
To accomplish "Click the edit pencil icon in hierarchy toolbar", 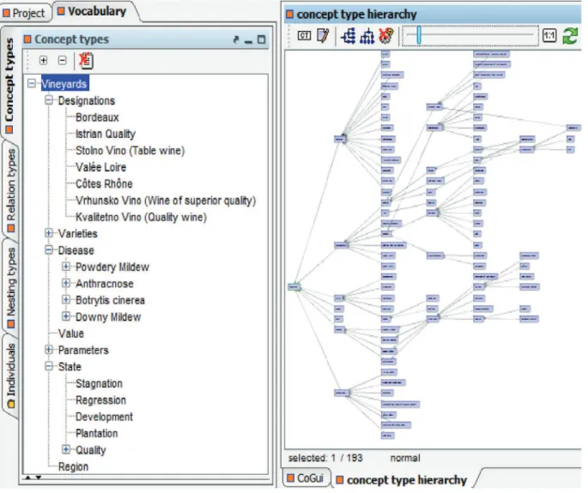I will click(x=323, y=36).
